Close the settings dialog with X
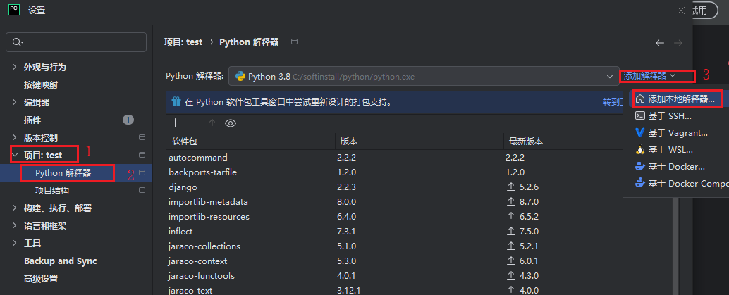 point(681,11)
